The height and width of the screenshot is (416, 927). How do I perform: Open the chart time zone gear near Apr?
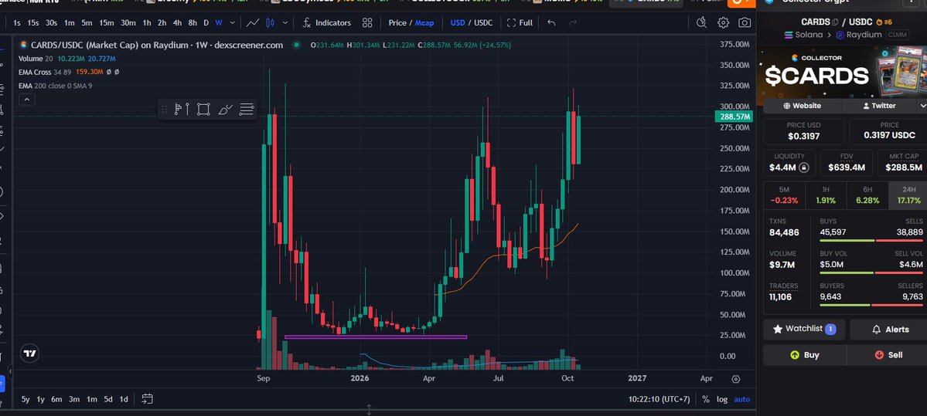click(735, 379)
